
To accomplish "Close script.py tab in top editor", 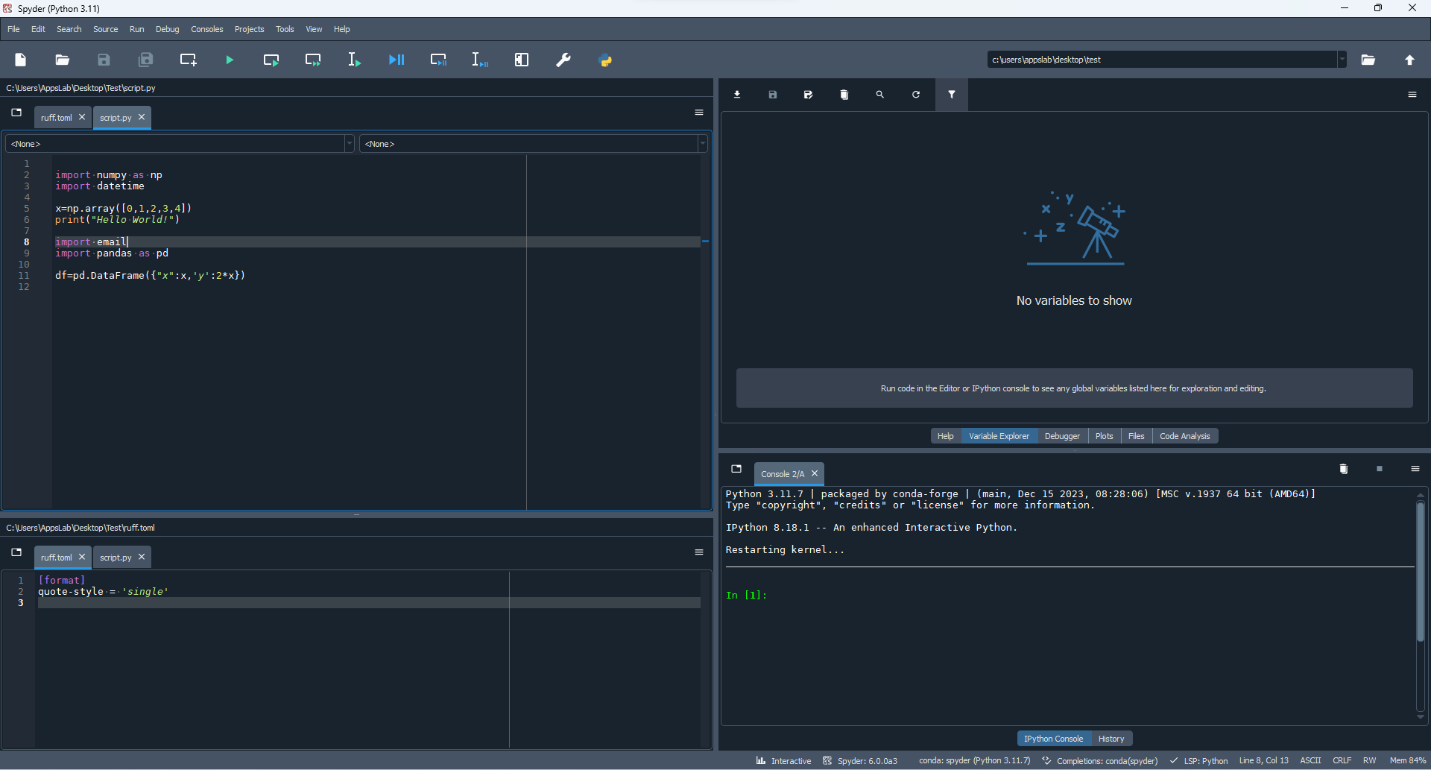I will click(x=142, y=117).
